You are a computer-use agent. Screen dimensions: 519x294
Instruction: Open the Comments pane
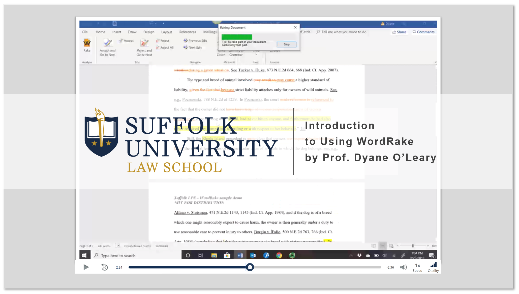pos(423,32)
